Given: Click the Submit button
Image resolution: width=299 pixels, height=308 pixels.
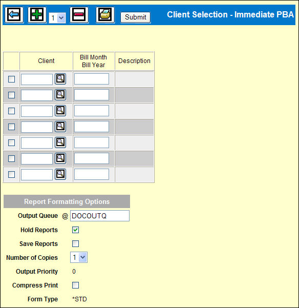Looking at the screenshot, I should point(135,17).
